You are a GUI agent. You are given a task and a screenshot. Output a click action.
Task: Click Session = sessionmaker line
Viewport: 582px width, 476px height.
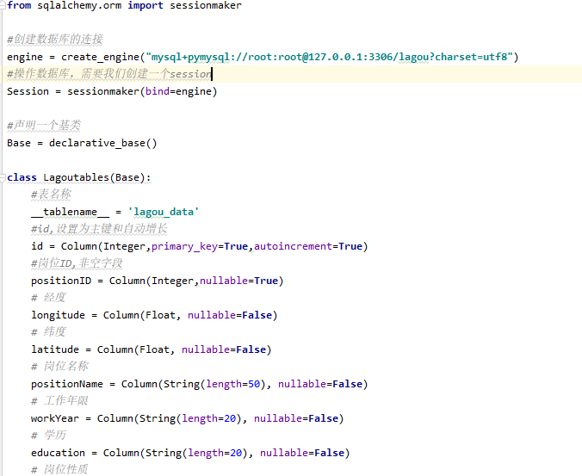click(x=112, y=91)
